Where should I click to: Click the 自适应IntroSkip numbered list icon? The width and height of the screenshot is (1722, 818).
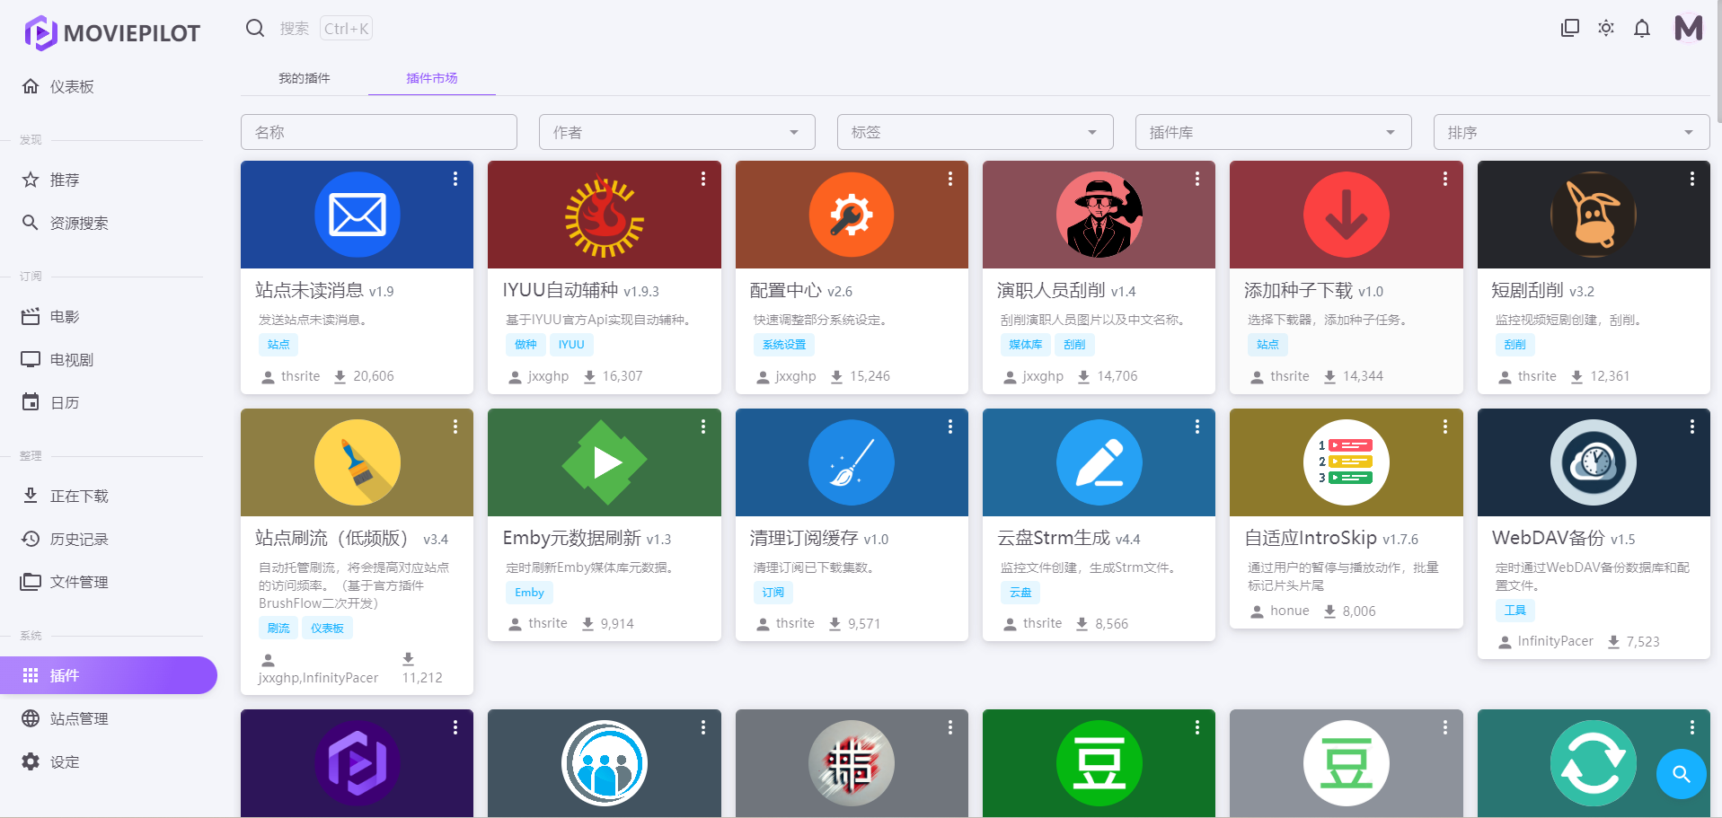(1347, 462)
